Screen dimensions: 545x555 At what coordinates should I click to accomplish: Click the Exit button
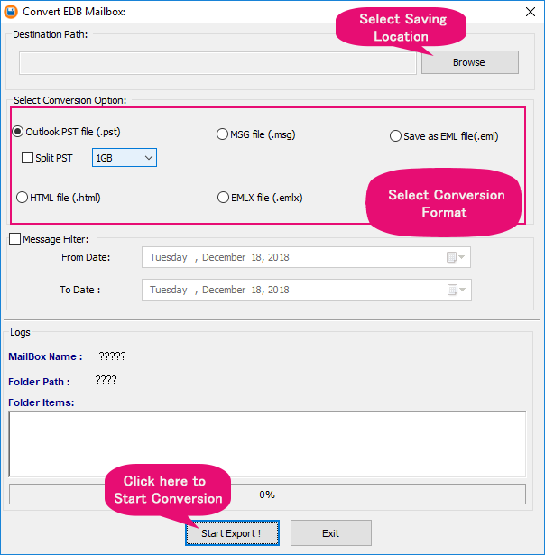(x=331, y=533)
